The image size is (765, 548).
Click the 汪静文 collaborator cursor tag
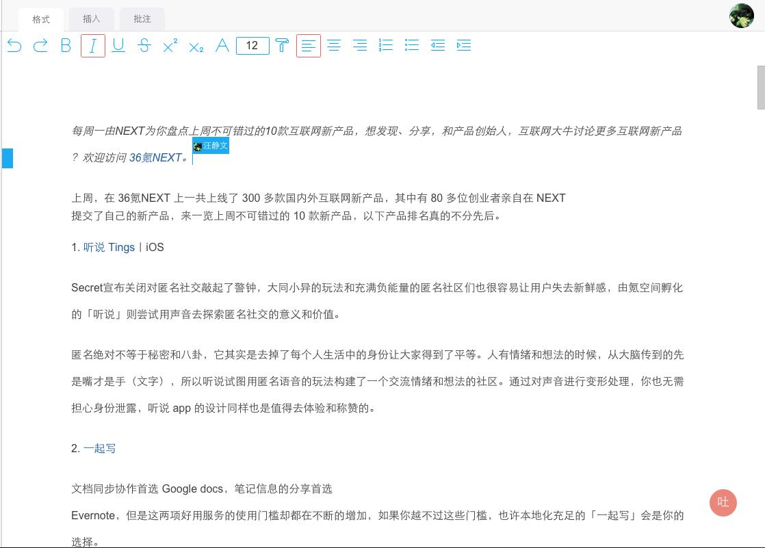point(211,146)
